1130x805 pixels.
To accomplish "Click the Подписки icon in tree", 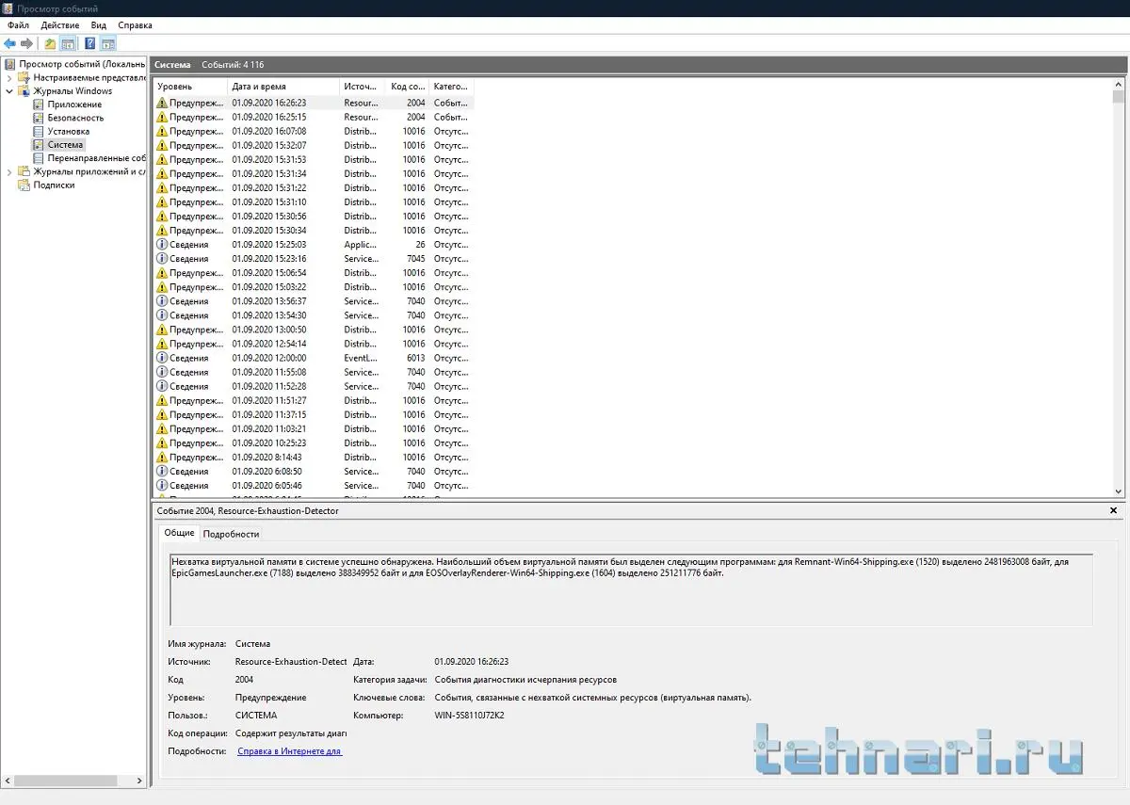I will coord(24,185).
